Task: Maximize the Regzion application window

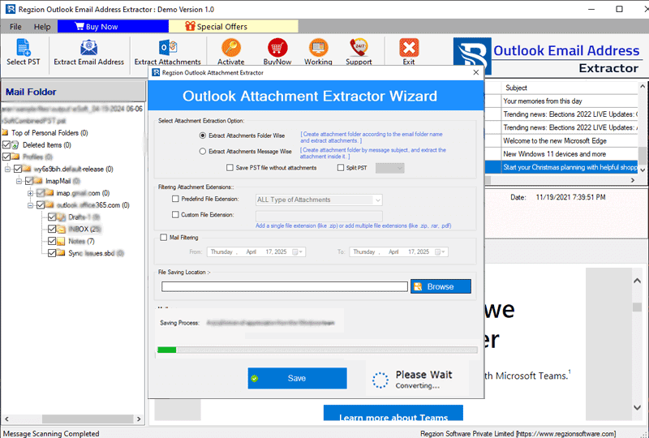Action: pos(619,9)
